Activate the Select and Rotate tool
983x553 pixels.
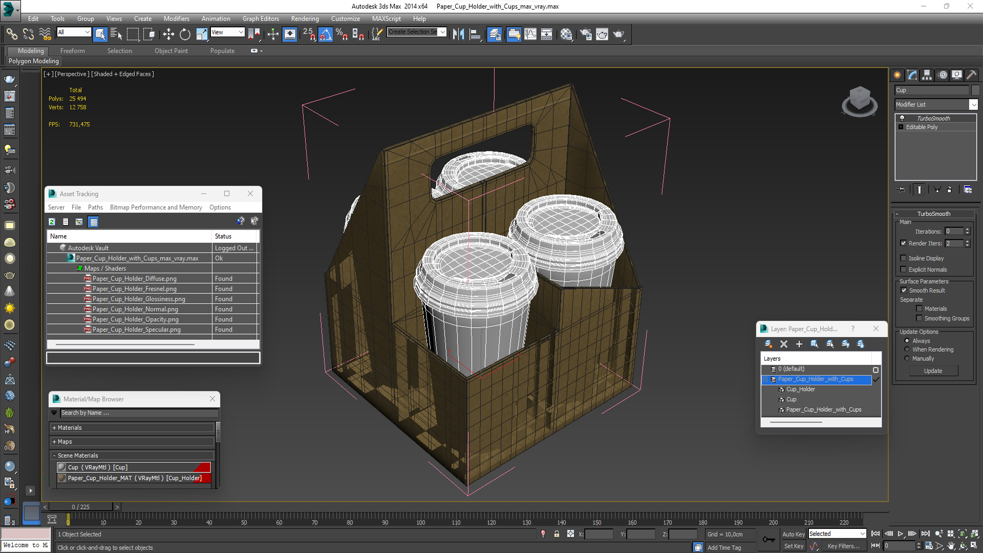tap(185, 34)
